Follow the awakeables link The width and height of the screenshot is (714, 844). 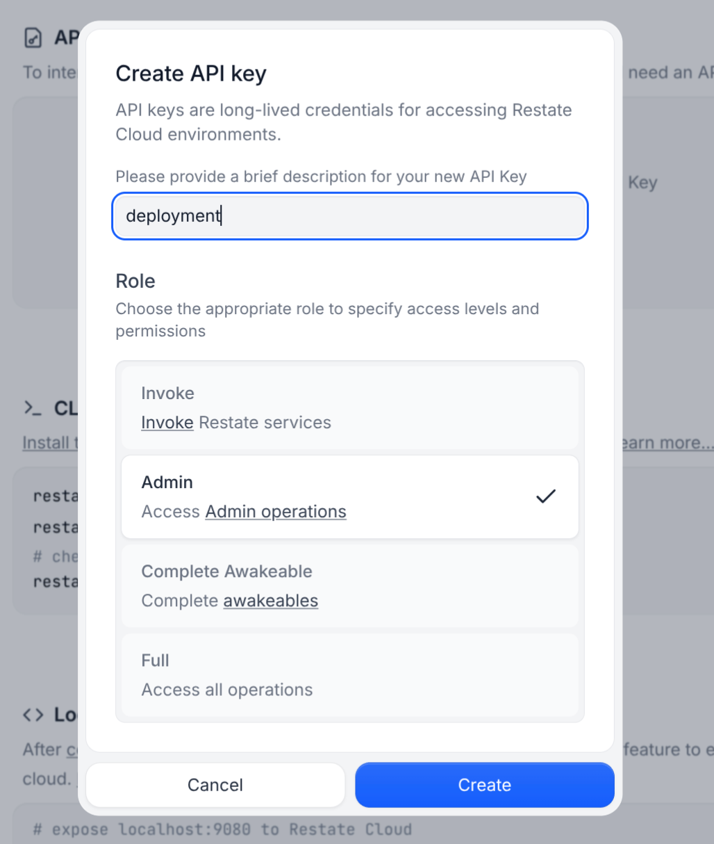[x=271, y=601]
